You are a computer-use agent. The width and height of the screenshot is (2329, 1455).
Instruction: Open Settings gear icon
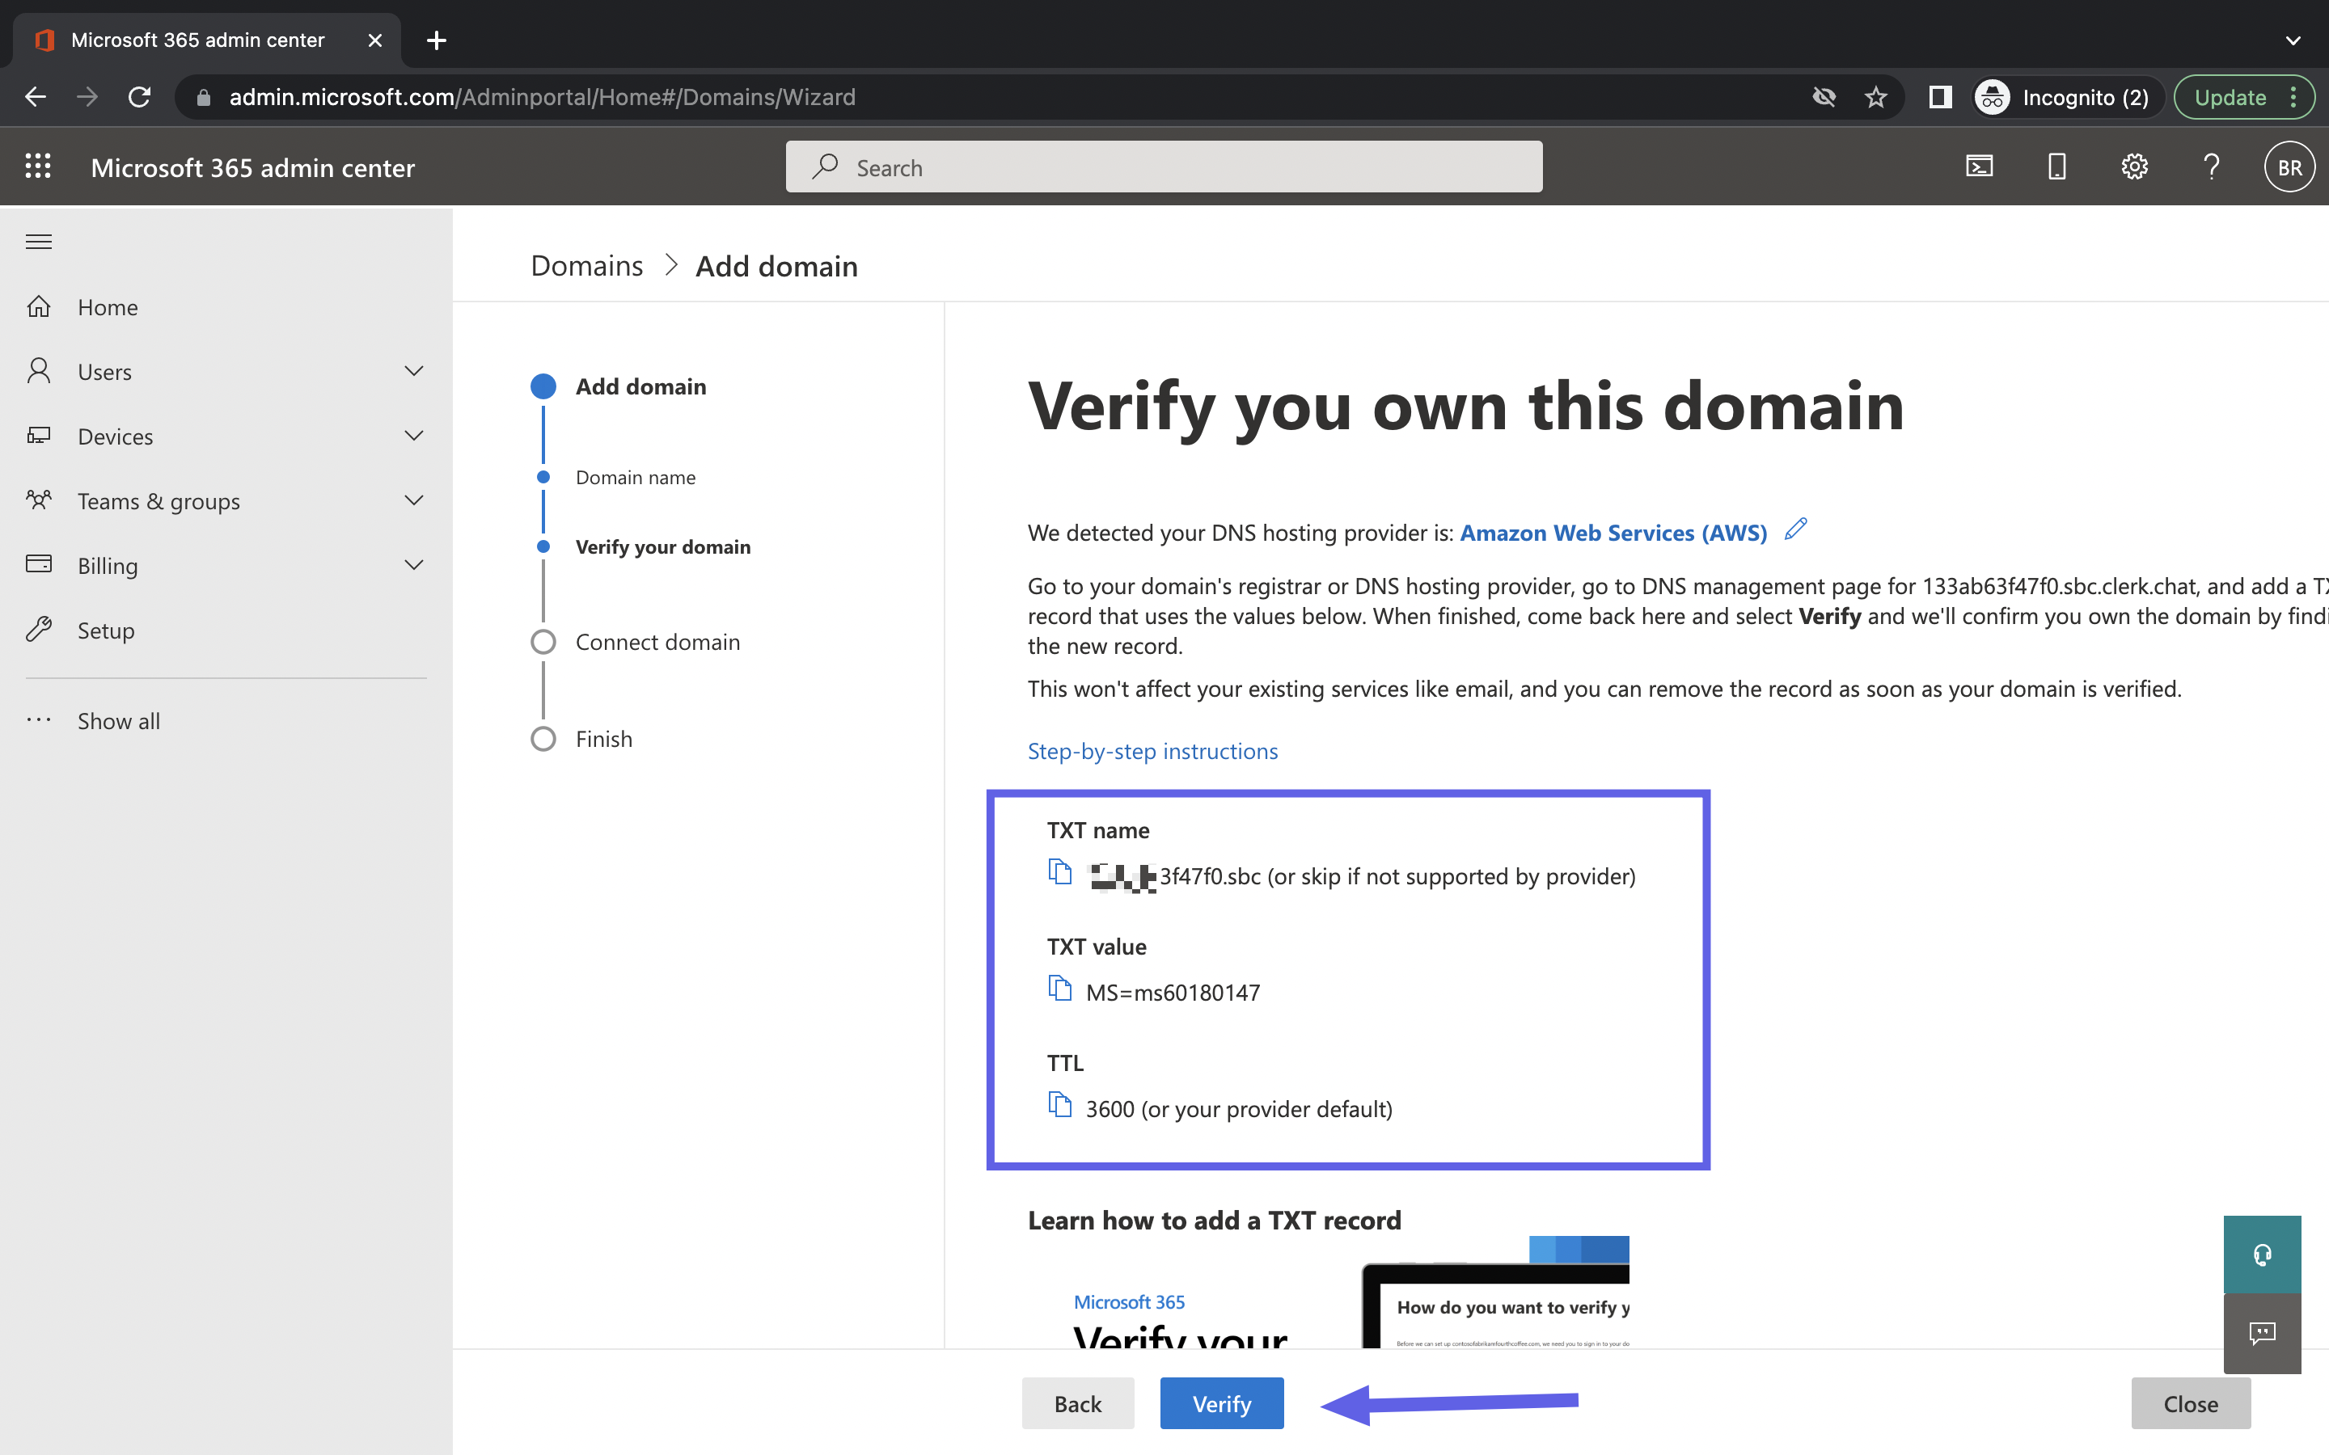pos(2135,167)
